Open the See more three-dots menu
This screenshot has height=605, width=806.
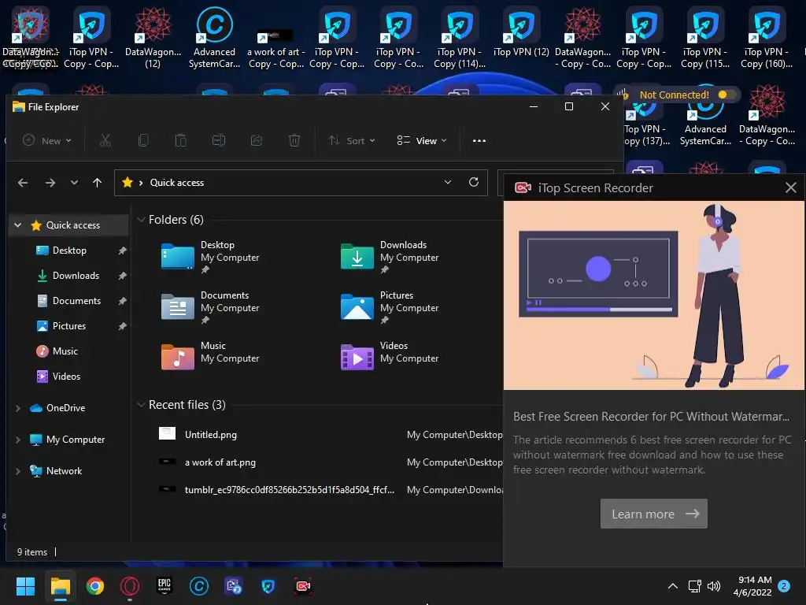479,140
